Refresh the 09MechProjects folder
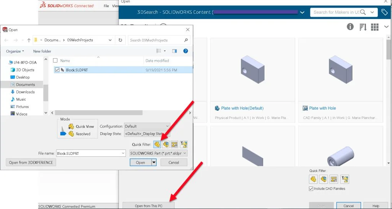This screenshot has width=392, height=209. click(x=120, y=40)
